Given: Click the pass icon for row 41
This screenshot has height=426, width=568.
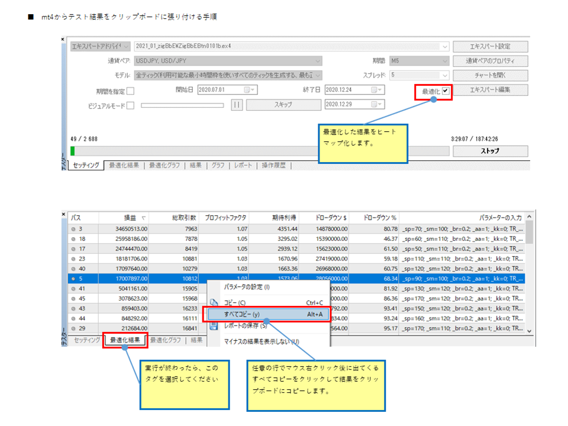Looking at the screenshot, I should pos(73,289).
